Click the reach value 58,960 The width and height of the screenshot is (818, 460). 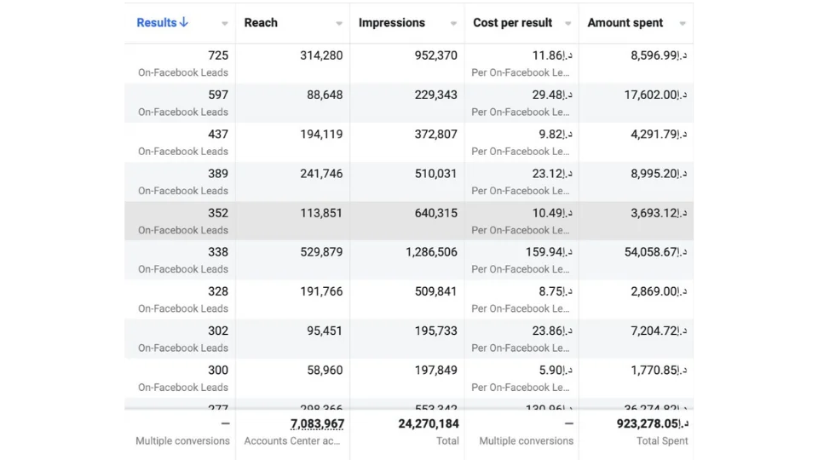tap(325, 371)
